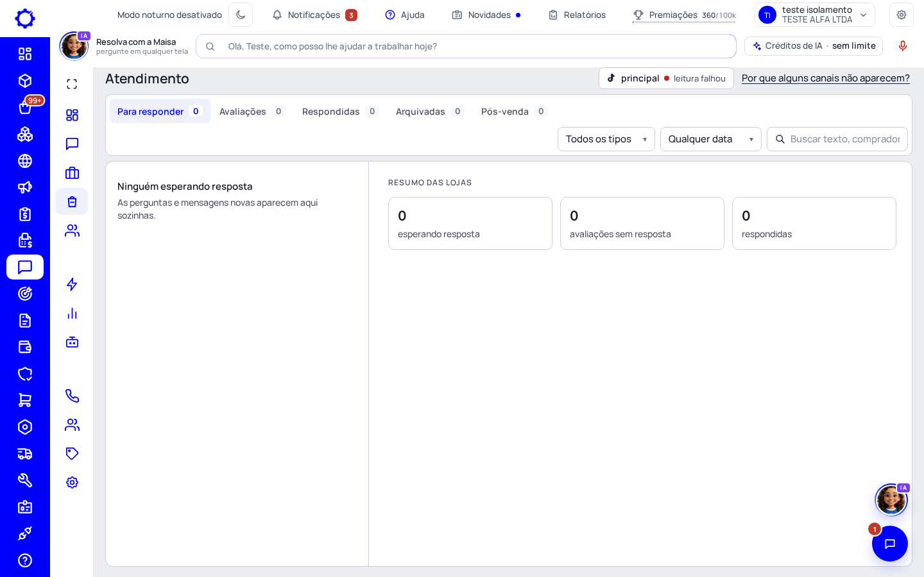This screenshot has width=924, height=577.
Task: Open 'Novidades' in the top bar
Action: click(x=486, y=15)
